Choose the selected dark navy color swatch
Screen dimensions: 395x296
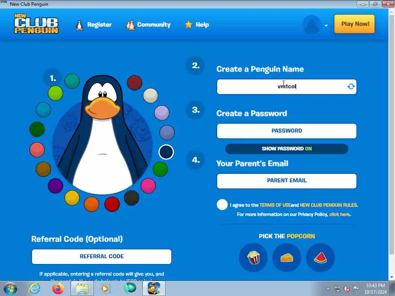tap(166, 152)
